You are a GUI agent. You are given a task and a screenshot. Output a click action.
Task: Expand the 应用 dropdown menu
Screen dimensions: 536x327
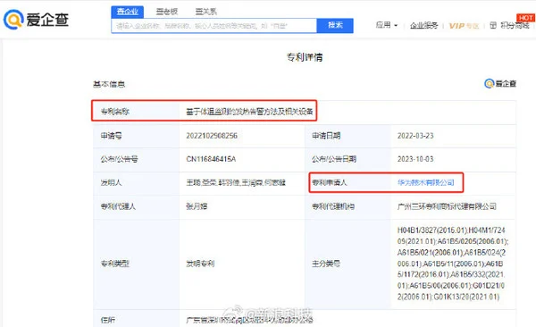pyautogui.click(x=387, y=25)
